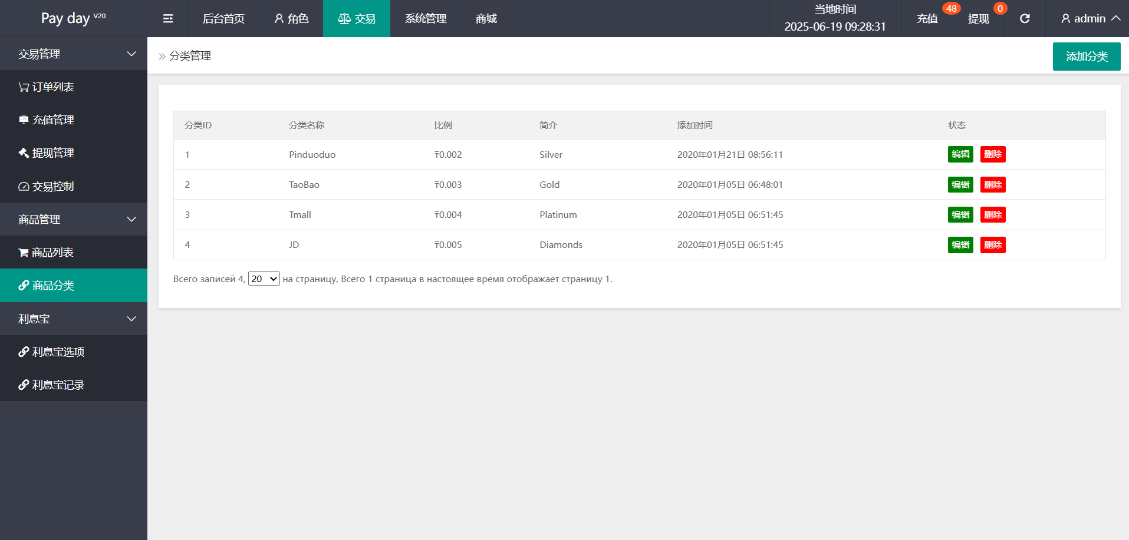Click the link icon beside 商品分类

coord(24,286)
